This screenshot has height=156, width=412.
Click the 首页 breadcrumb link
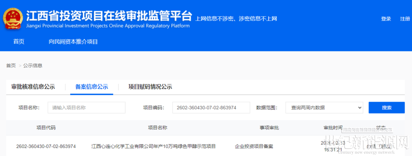(11, 66)
